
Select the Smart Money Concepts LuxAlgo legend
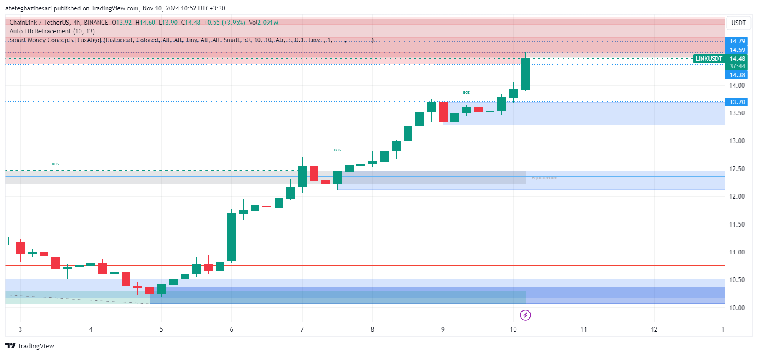tap(191, 40)
